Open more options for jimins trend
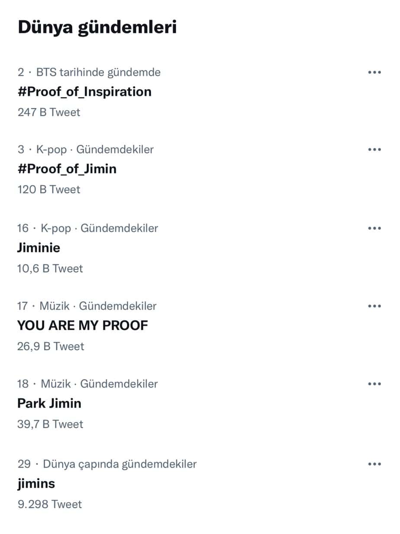The width and height of the screenshot is (400, 534). (374, 464)
